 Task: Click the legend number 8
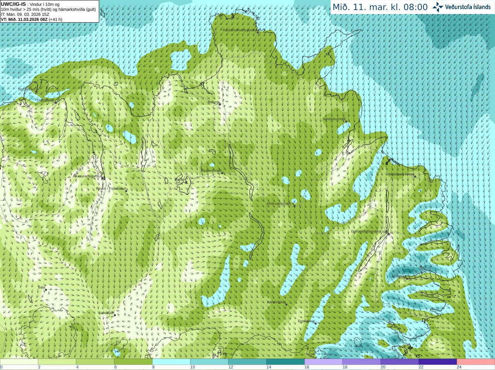(154, 367)
